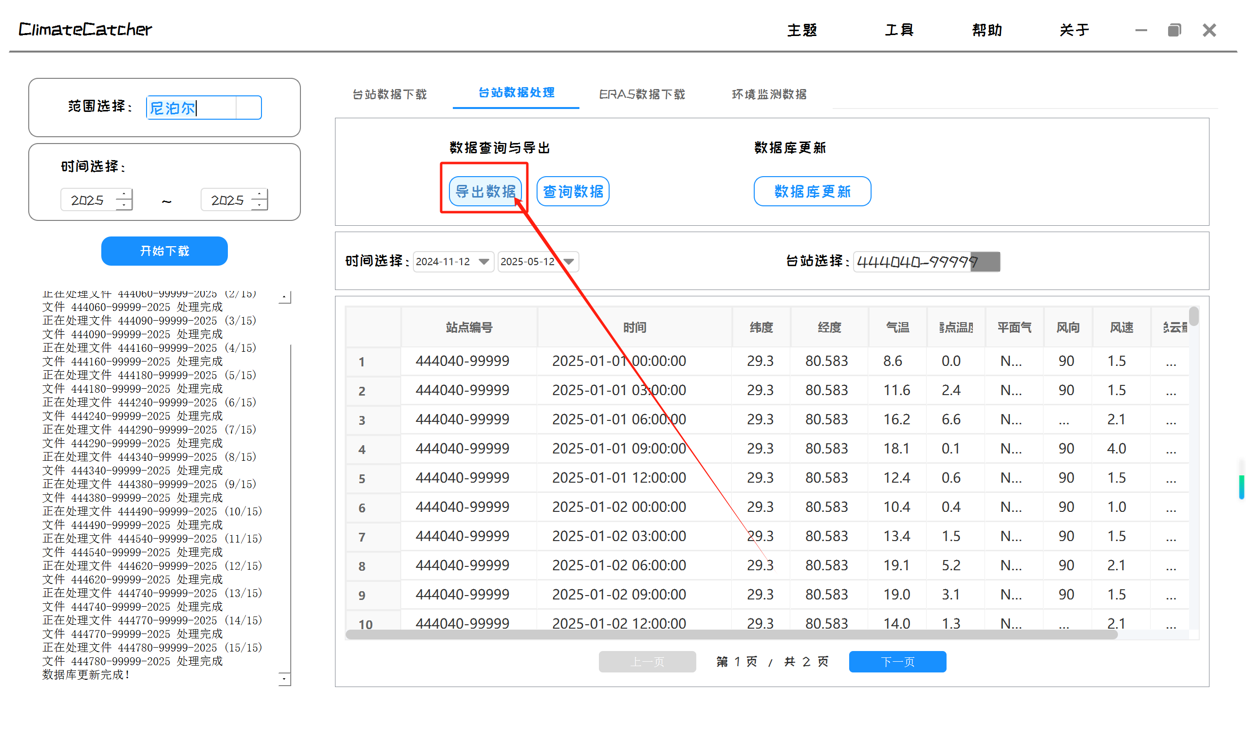Screen dimensions: 1246x743
Task: Open the 关于 about menu
Action: coord(1074,30)
